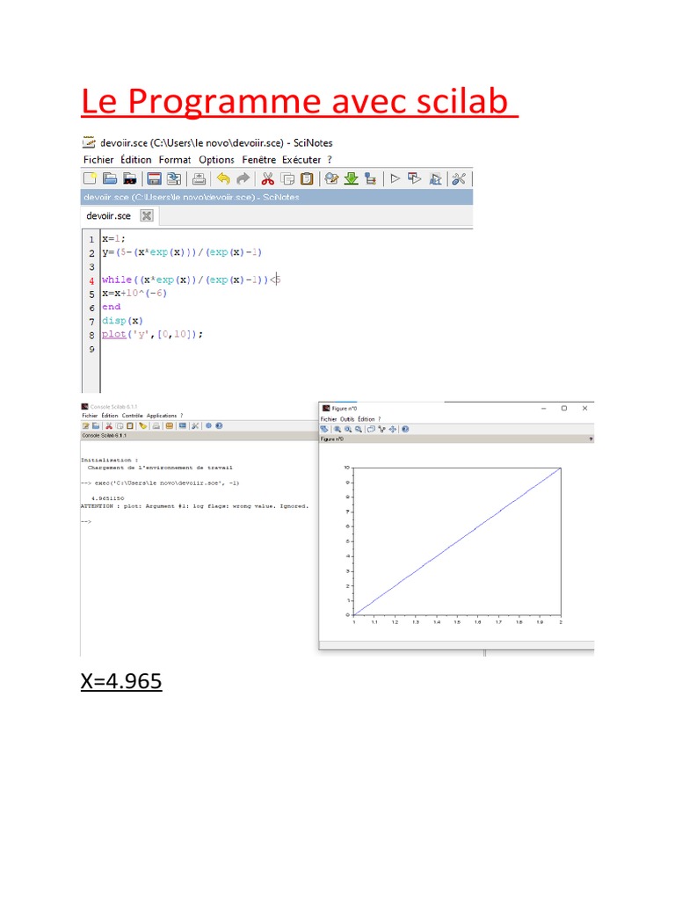The width and height of the screenshot is (675, 900).
Task: Click the console prompt '-->' at bottom
Action: [85, 521]
